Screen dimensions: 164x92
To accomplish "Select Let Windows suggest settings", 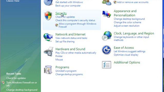I will [x=129, y=51].
